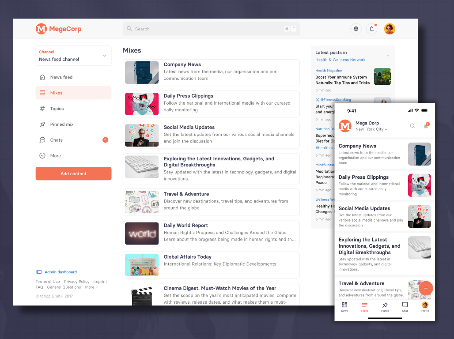Switch to the Pinned tab on mobile
The width and height of the screenshot is (454, 339).
[x=385, y=307]
